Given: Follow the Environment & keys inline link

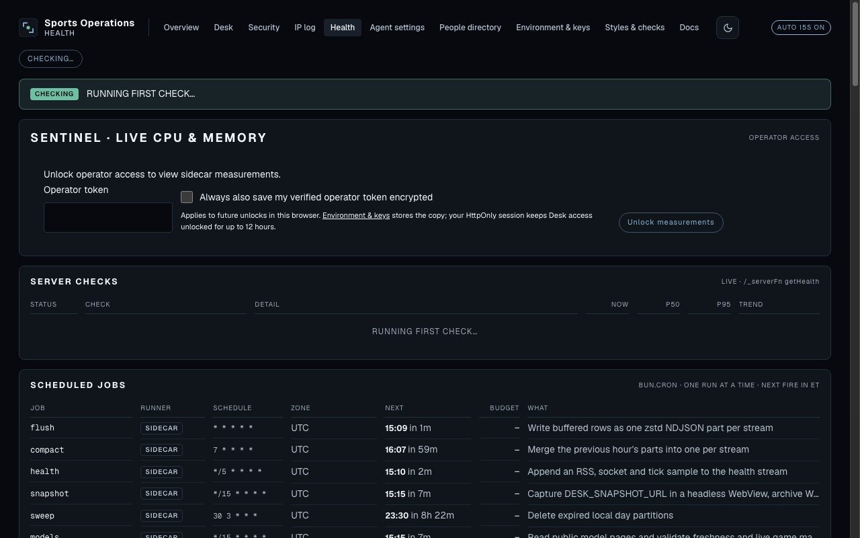Looking at the screenshot, I should click(x=356, y=215).
